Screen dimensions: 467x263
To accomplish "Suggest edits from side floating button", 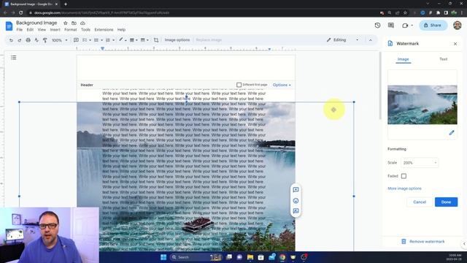I will point(296,211).
